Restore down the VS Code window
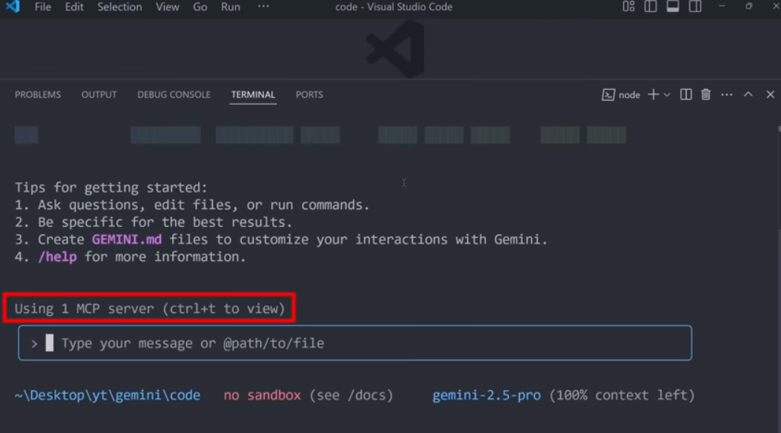 point(748,7)
